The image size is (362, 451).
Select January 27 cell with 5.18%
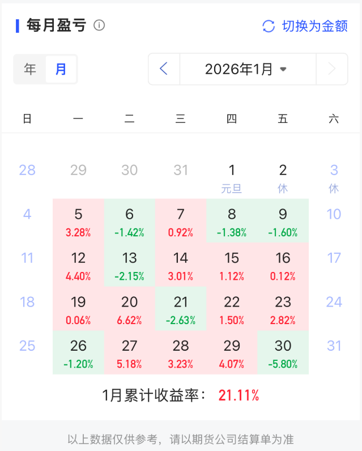(129, 352)
